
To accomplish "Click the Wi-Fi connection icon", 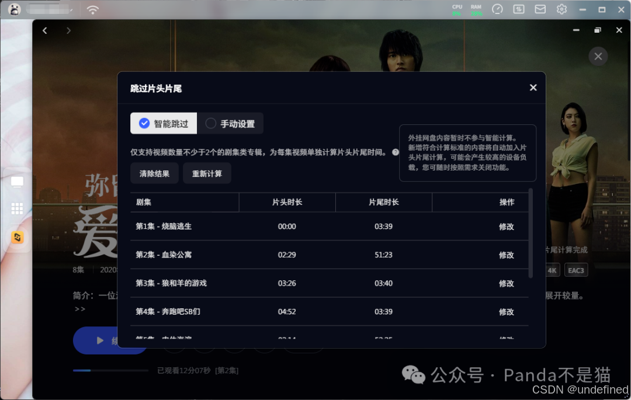I will click(92, 9).
